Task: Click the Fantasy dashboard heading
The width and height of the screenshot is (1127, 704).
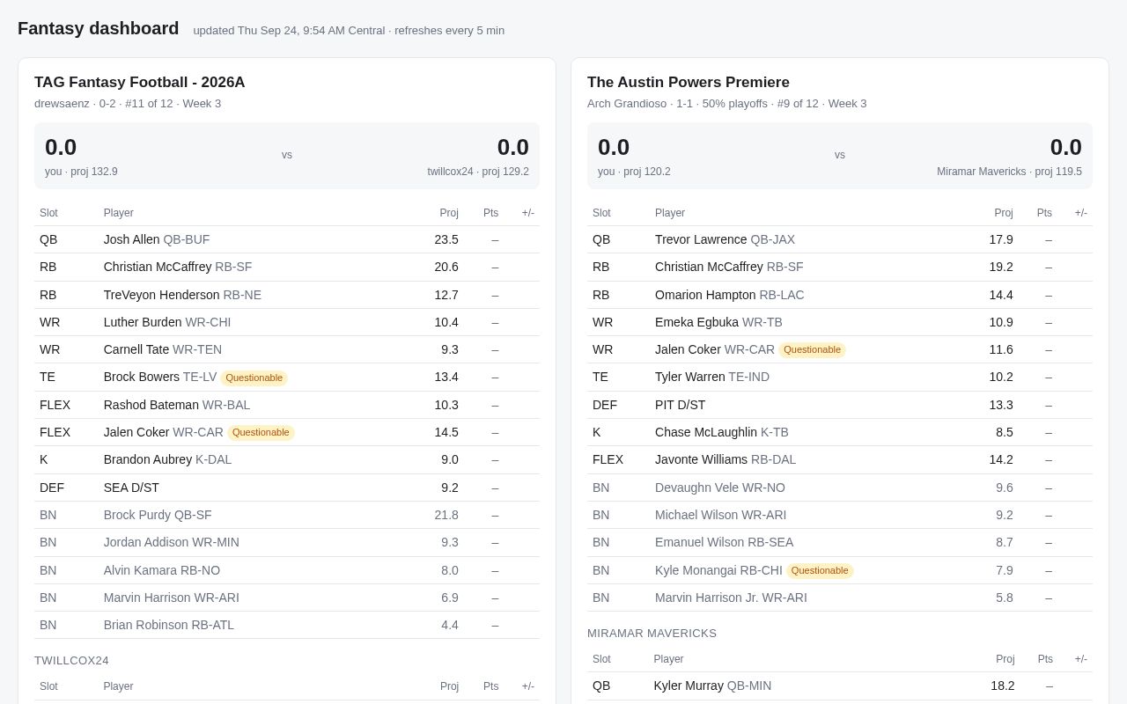Action: click(99, 28)
